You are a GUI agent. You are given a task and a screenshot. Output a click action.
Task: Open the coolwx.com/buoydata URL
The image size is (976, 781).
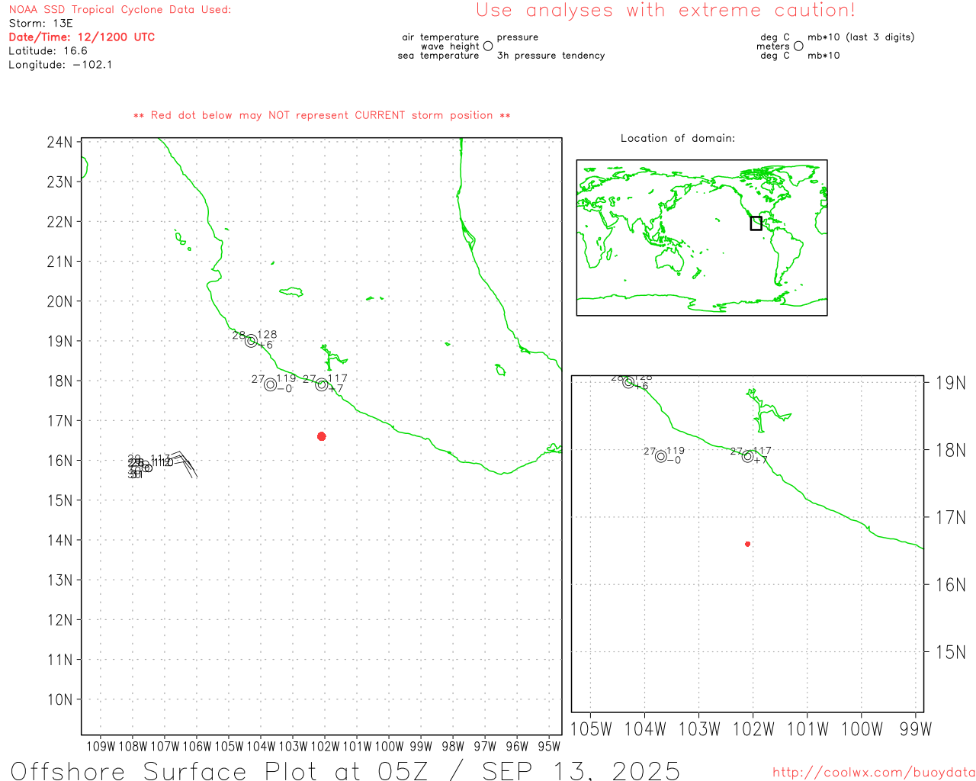click(x=874, y=772)
